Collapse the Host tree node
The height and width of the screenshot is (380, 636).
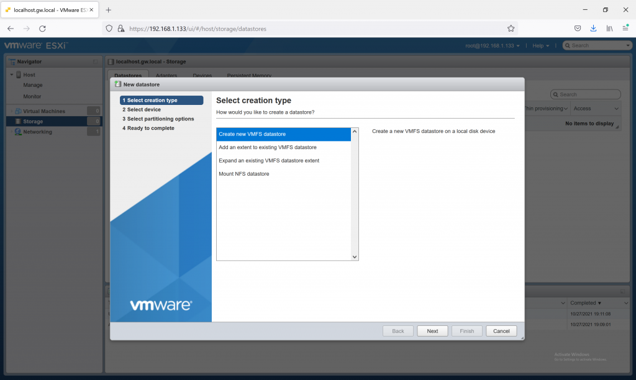click(12, 75)
